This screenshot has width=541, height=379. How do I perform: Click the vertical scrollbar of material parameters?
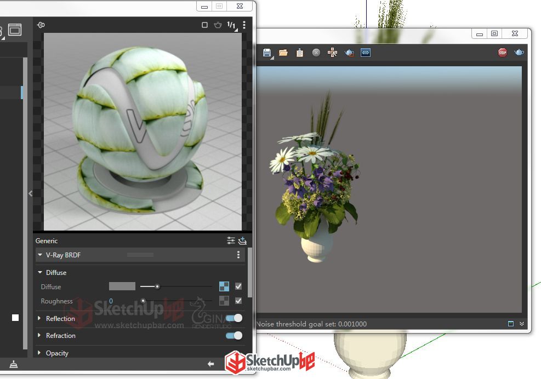(250, 272)
